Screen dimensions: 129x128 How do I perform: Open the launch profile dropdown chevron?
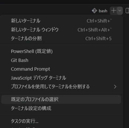pyautogui.click(x=120, y=10)
